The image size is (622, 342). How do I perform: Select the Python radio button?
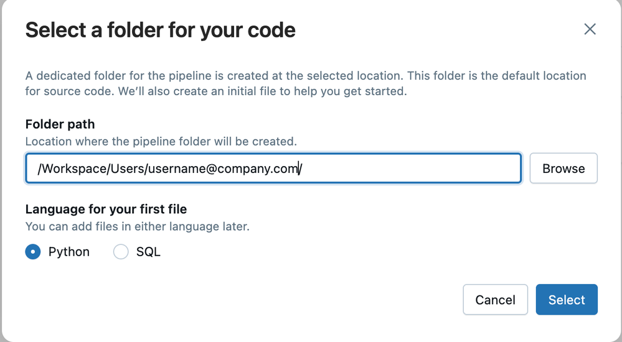pyautogui.click(x=33, y=252)
